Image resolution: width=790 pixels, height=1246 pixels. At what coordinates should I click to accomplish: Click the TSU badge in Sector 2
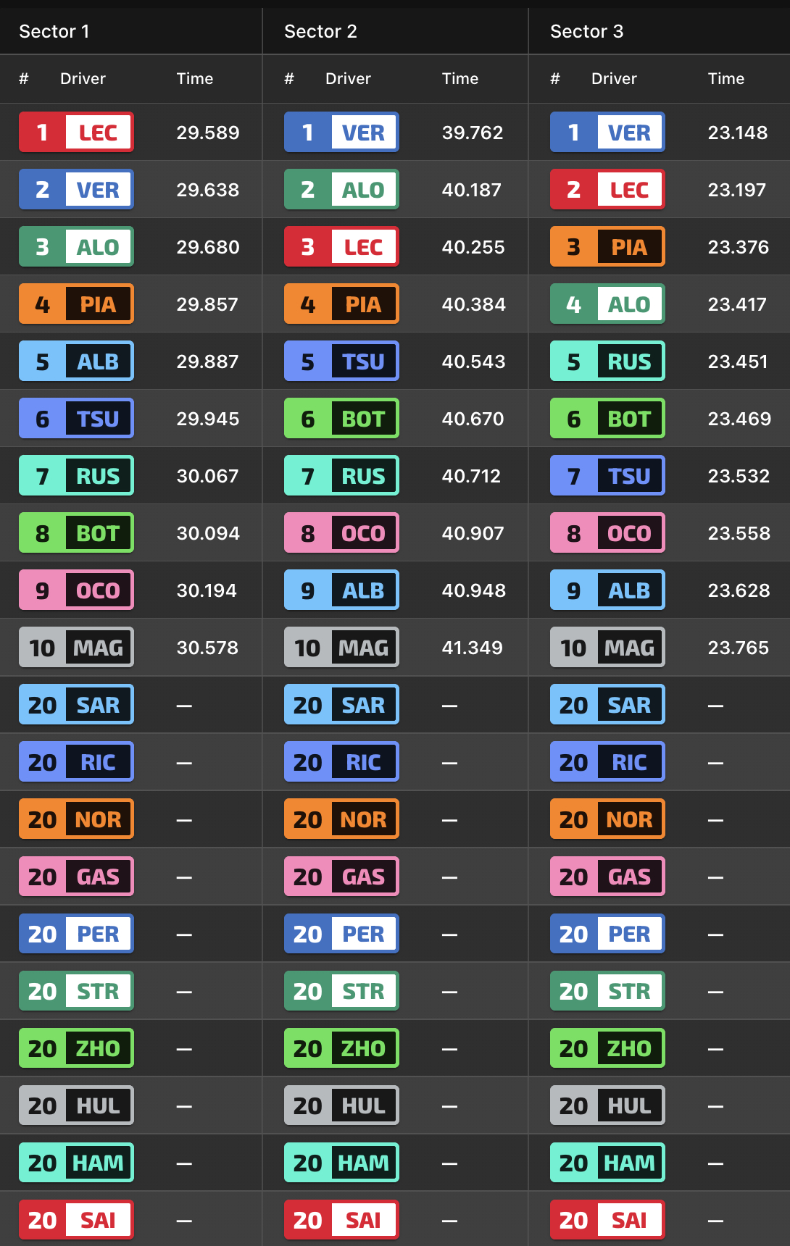click(341, 361)
